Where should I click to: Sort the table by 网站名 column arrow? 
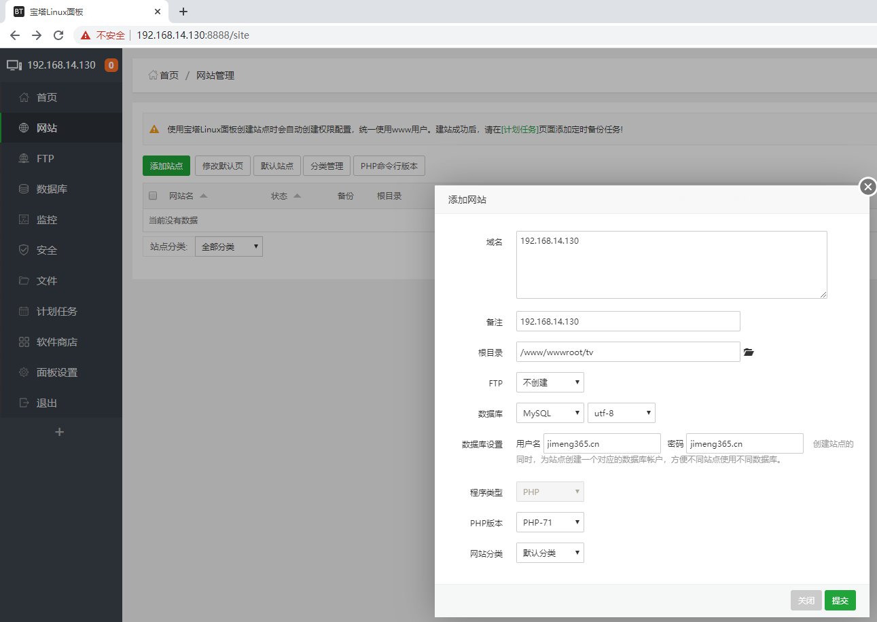(x=204, y=196)
